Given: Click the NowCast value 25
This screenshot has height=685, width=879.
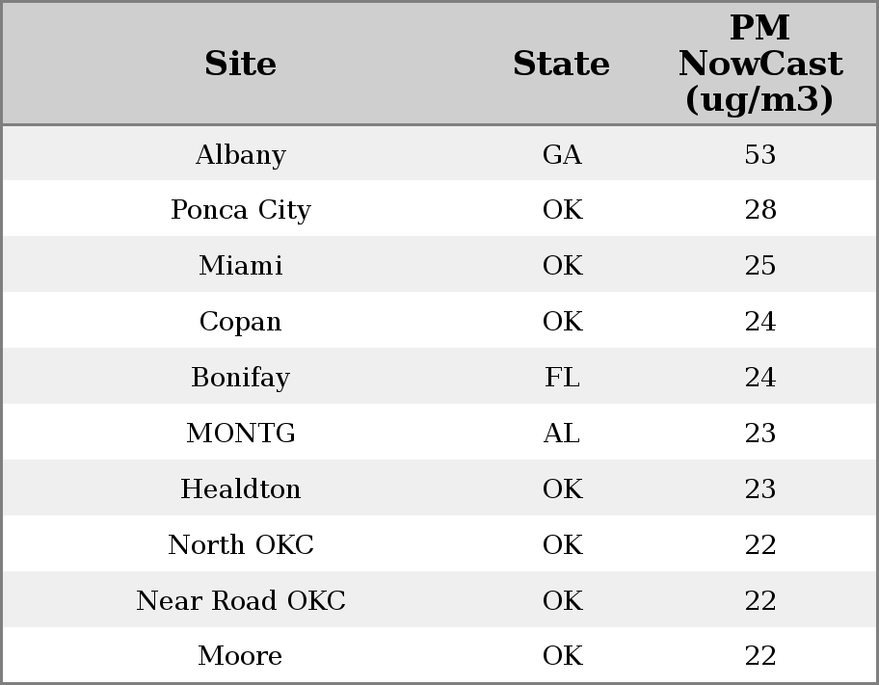Looking at the screenshot, I should pos(759,266).
